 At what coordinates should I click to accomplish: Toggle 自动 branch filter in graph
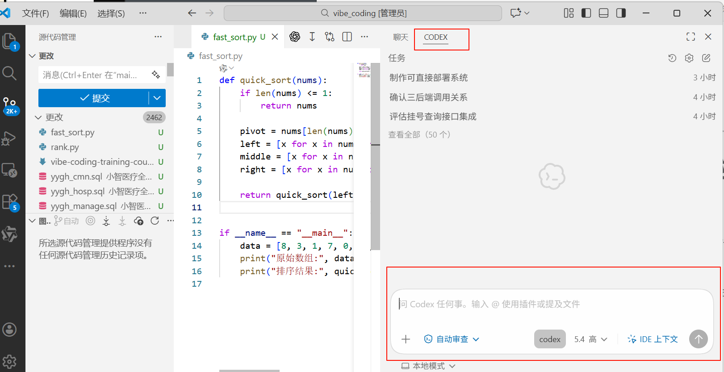pos(67,221)
